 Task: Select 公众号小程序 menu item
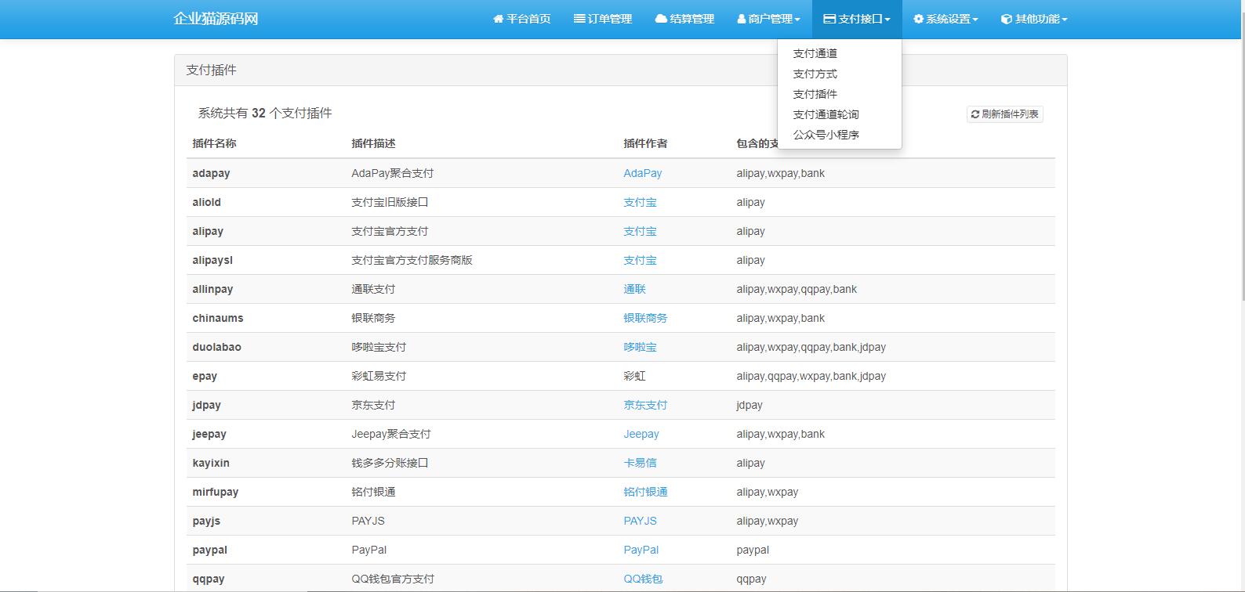click(826, 135)
